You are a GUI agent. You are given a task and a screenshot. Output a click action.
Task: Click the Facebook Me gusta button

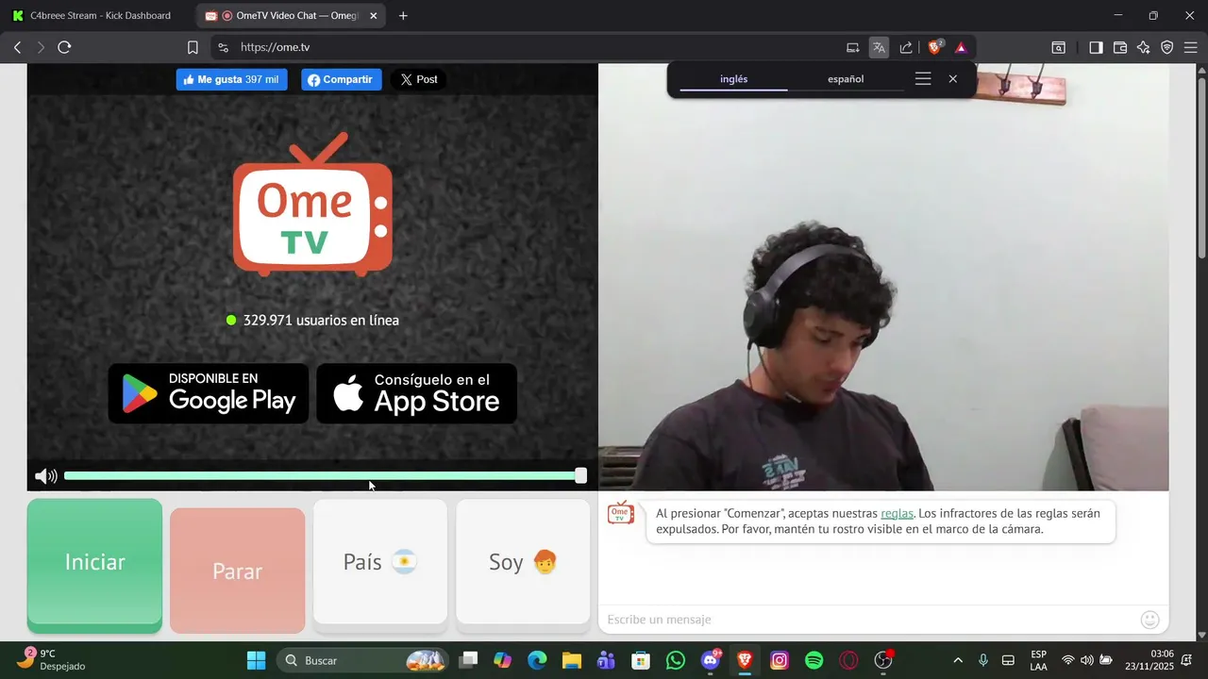[231, 79]
